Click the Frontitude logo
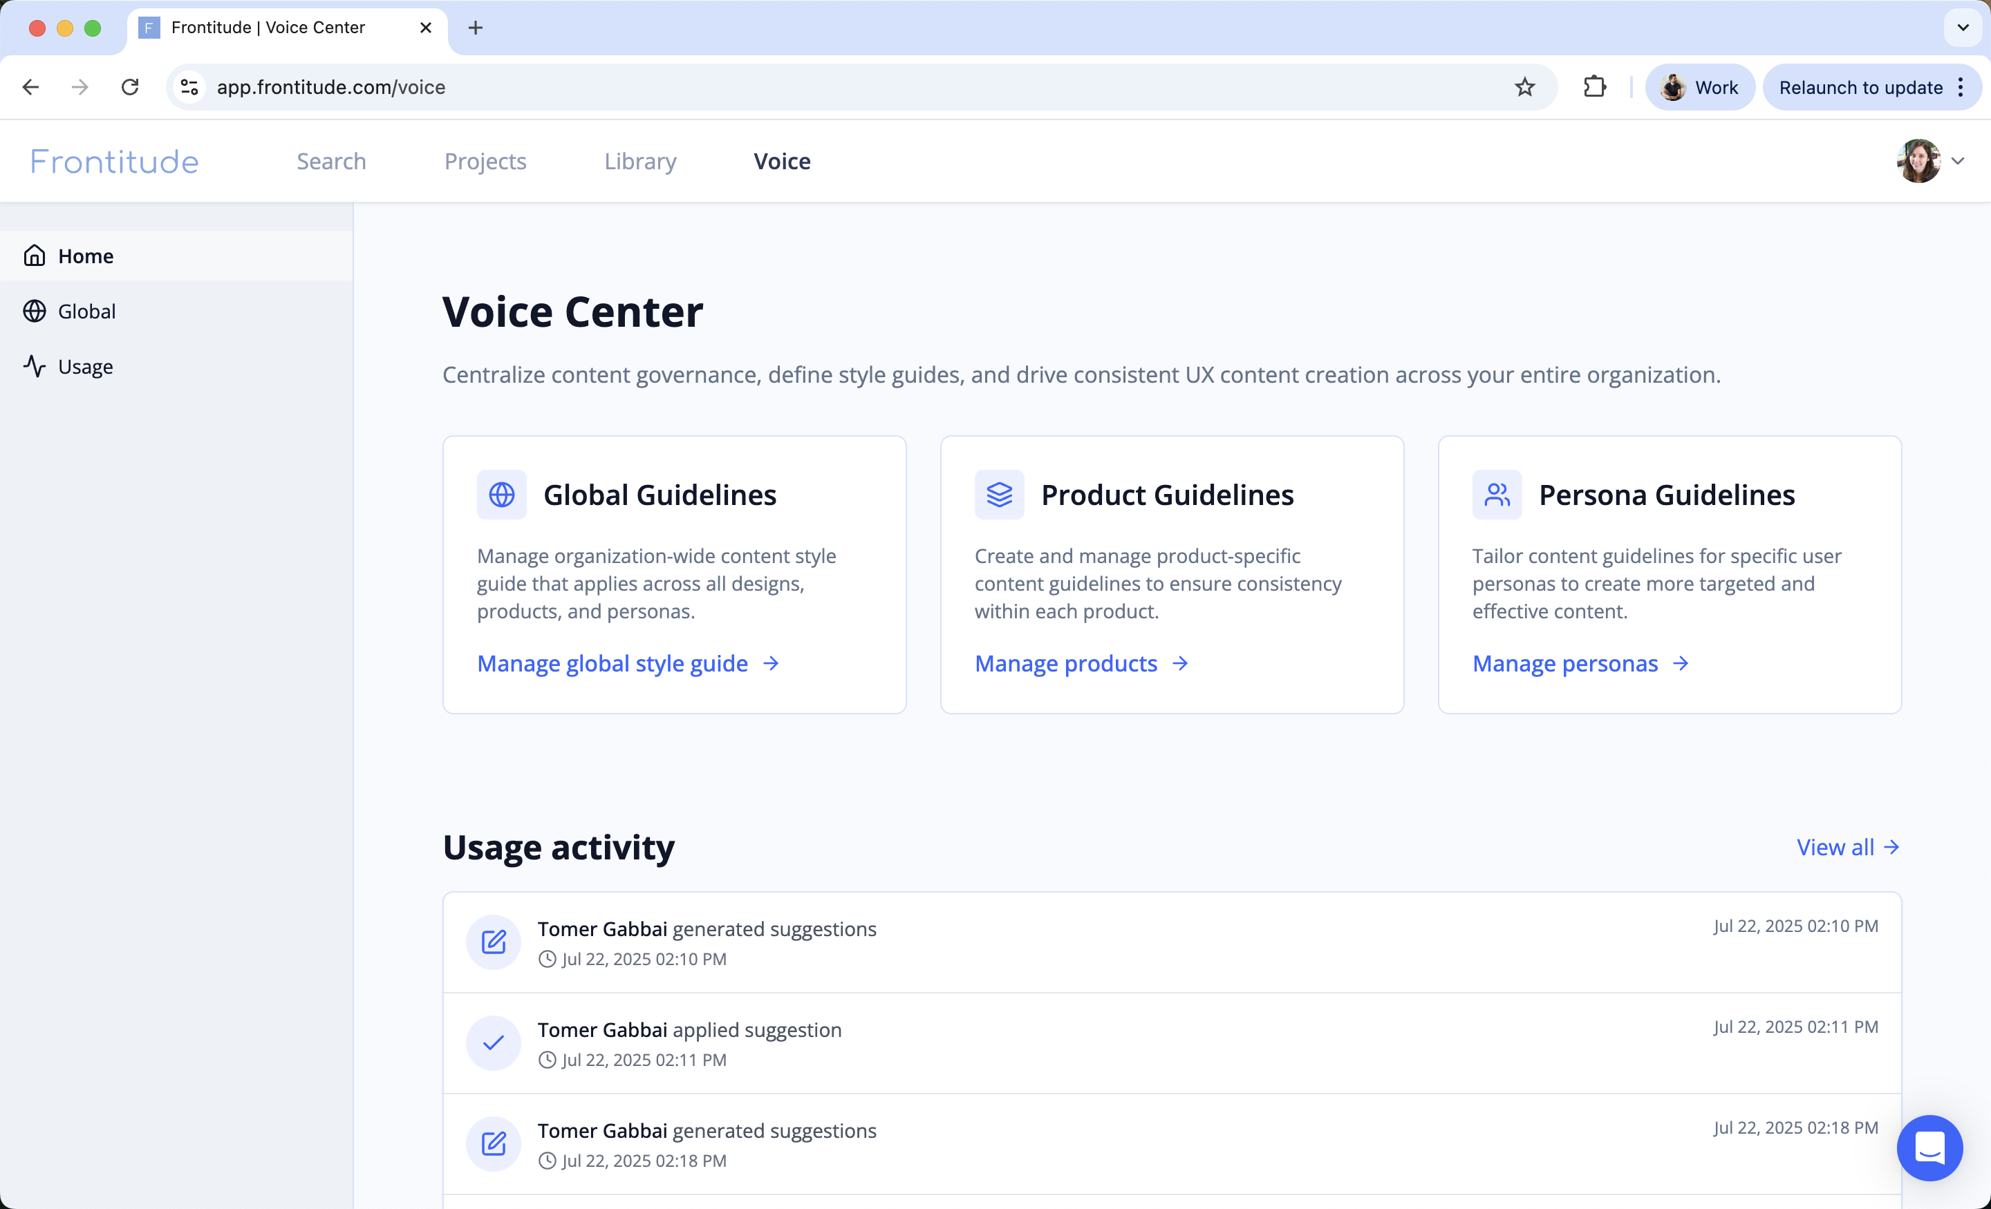This screenshot has height=1209, width=1991. point(114,162)
